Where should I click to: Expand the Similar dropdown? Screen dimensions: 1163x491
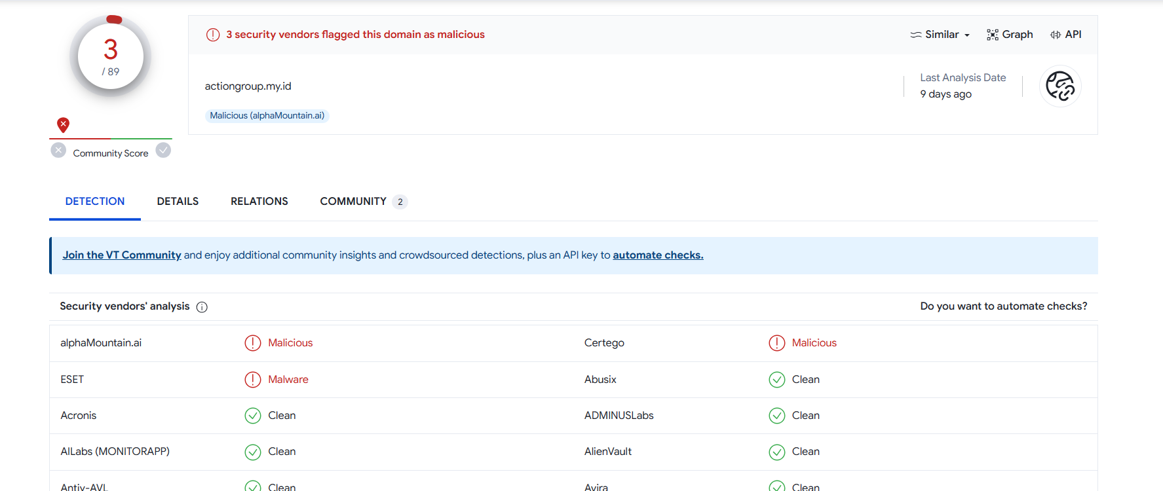[940, 35]
